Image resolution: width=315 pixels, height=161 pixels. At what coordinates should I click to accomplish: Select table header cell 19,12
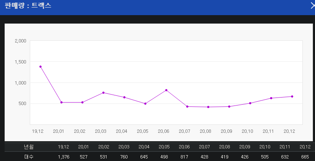pos(63,147)
